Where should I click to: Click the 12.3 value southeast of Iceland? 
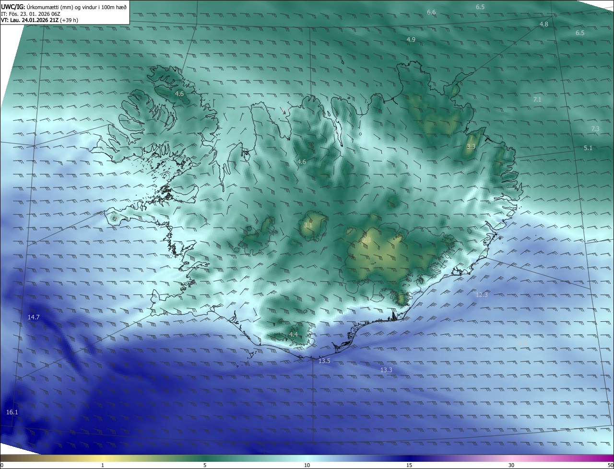point(482,294)
